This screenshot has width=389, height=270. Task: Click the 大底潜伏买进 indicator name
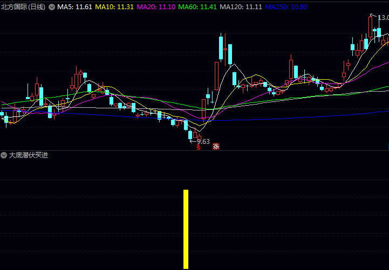click(29, 155)
